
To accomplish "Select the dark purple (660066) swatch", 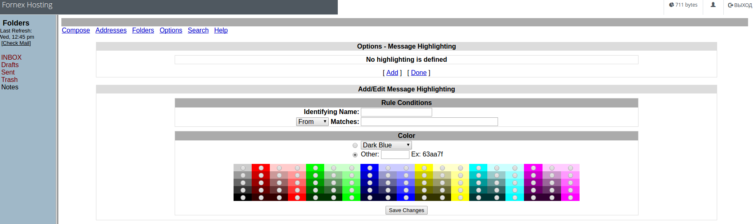I will coord(533,190).
